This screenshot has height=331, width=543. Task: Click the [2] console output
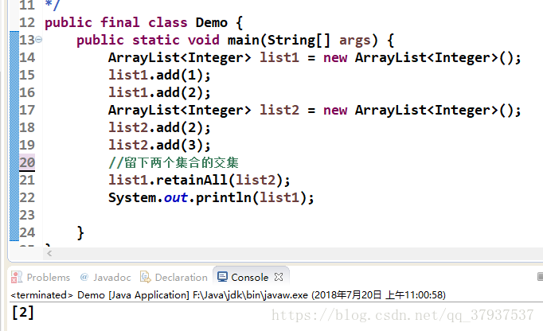pos(23,313)
